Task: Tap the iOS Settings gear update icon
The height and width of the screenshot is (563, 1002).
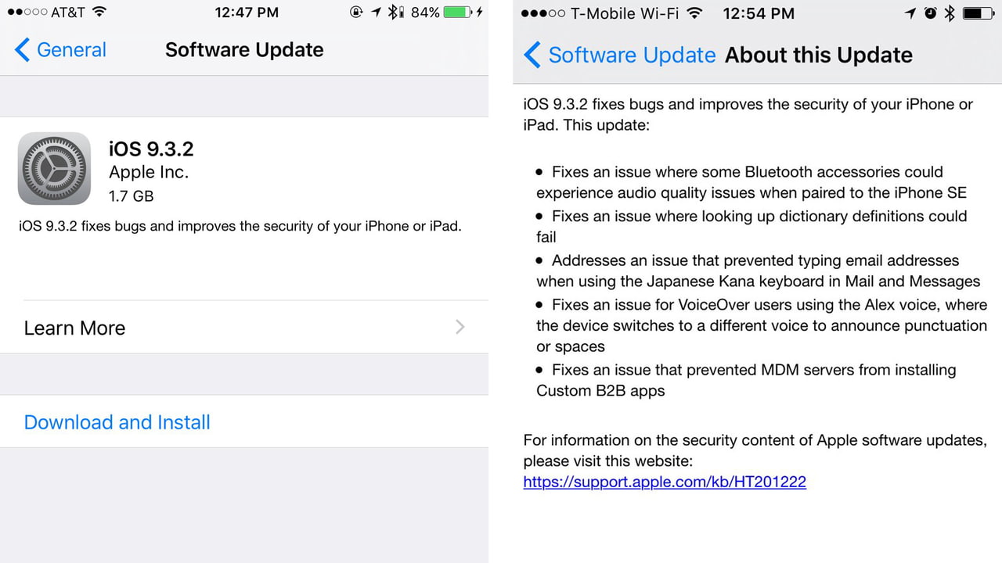Action: tap(54, 168)
